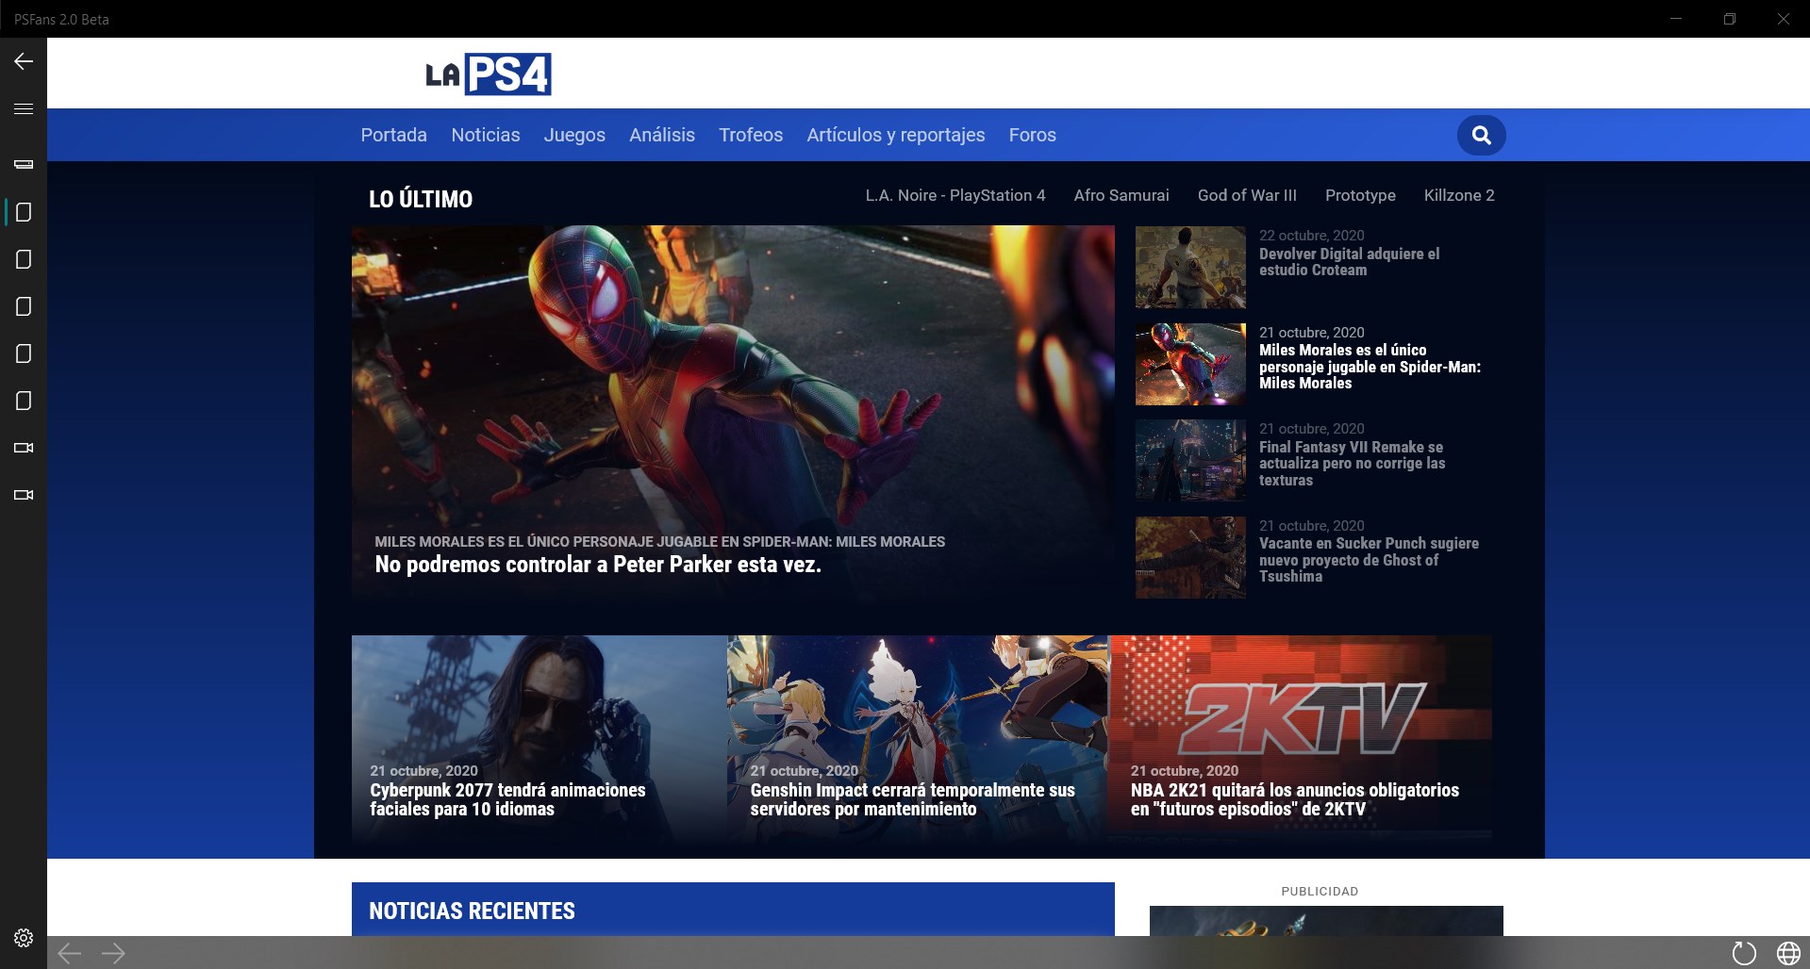Select the console icon in the sidebar
The width and height of the screenshot is (1810, 969).
24,164
